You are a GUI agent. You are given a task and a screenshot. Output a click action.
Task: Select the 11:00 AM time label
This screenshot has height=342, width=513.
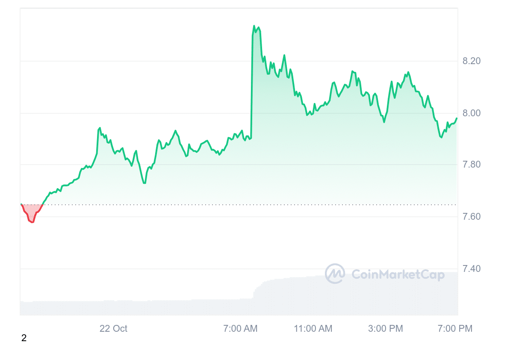313,329
